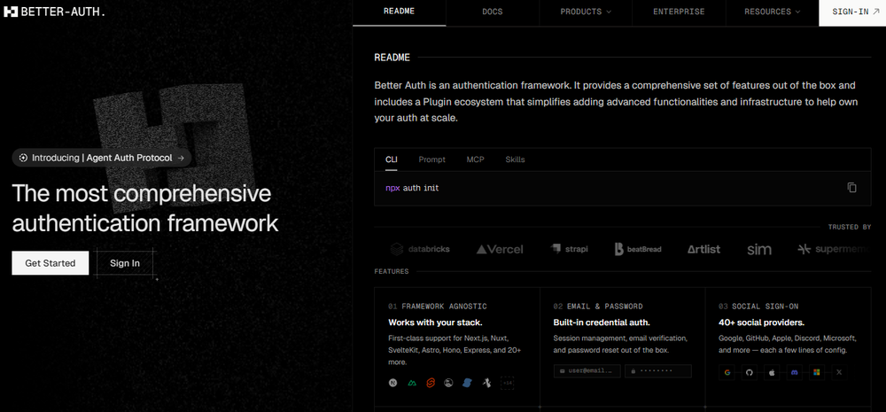Click the Databricks logo under Trusted By
This screenshot has height=412, width=886.
(x=420, y=249)
